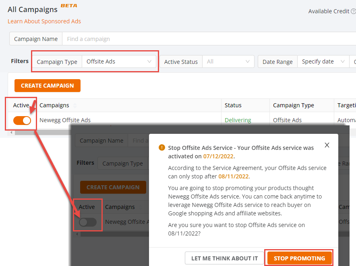This screenshot has width=356, height=266.
Task: Click the Available Credit help icon
Action: click(x=354, y=11)
